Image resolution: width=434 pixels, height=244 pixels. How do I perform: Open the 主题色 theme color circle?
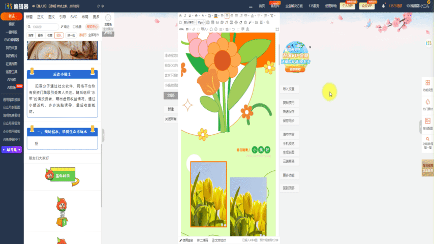[x=108, y=18]
